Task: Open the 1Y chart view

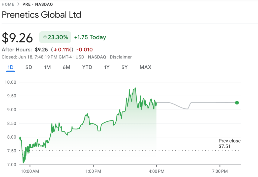Action: click(x=107, y=67)
